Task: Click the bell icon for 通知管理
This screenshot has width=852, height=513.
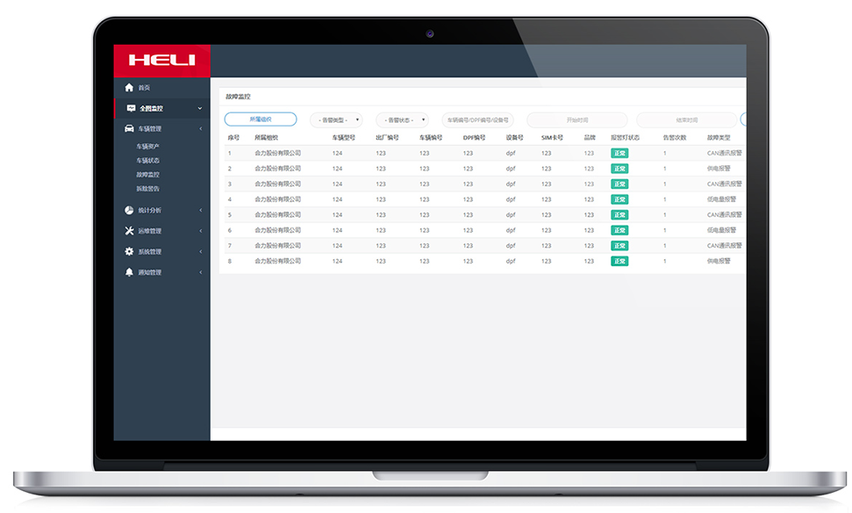Action: click(130, 272)
